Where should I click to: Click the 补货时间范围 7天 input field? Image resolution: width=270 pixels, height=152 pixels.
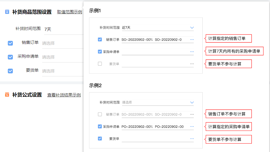[63, 29]
